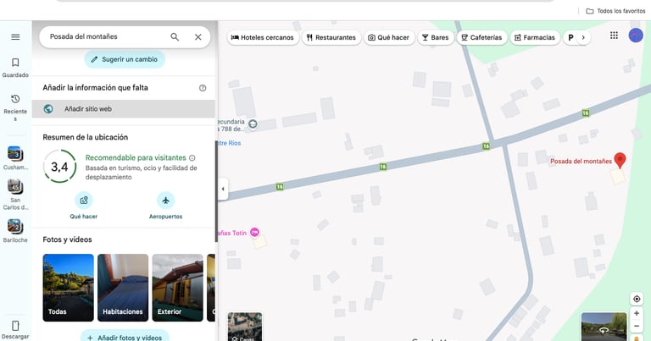This screenshot has width=651, height=341.
Task: Select Restaurantes filter chip
Action: pos(331,37)
